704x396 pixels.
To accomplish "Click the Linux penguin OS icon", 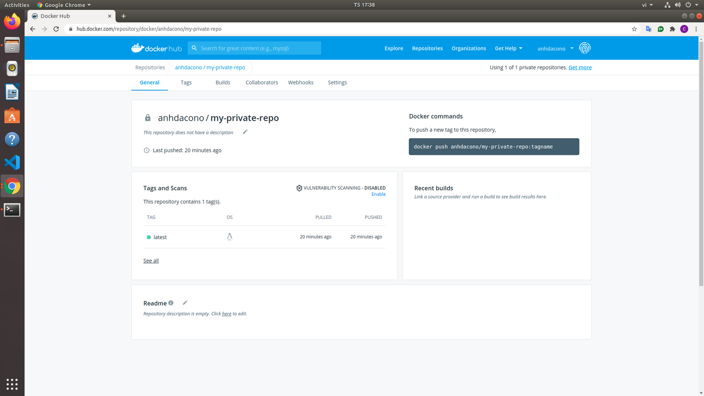I will click(x=230, y=237).
